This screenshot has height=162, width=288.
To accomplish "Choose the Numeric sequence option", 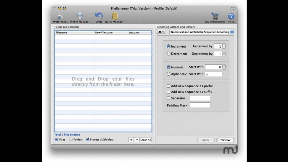I will pyautogui.click(x=168, y=67).
